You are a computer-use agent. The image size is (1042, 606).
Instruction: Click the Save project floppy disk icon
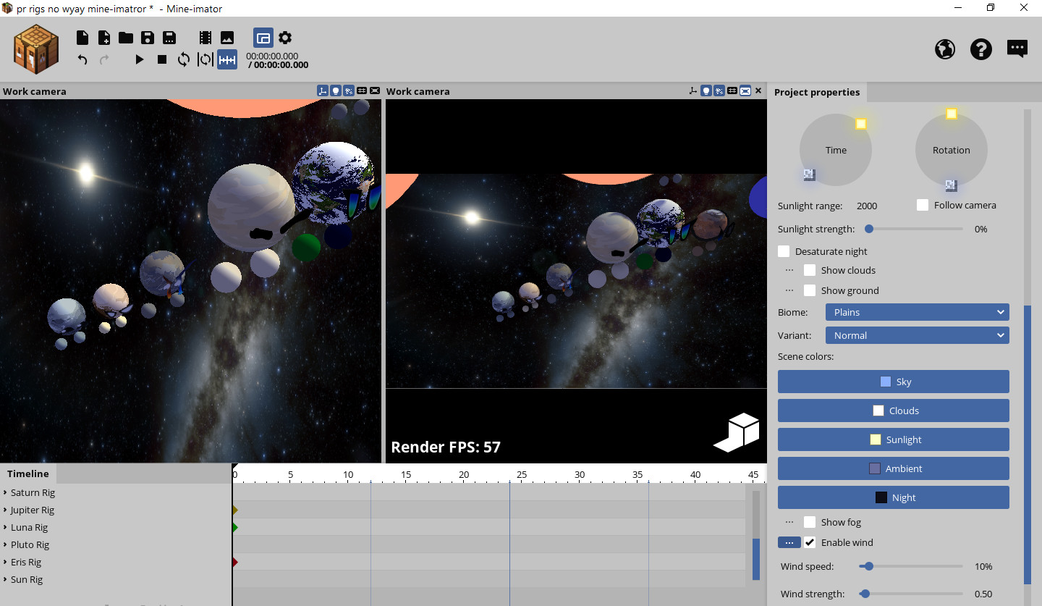point(148,37)
